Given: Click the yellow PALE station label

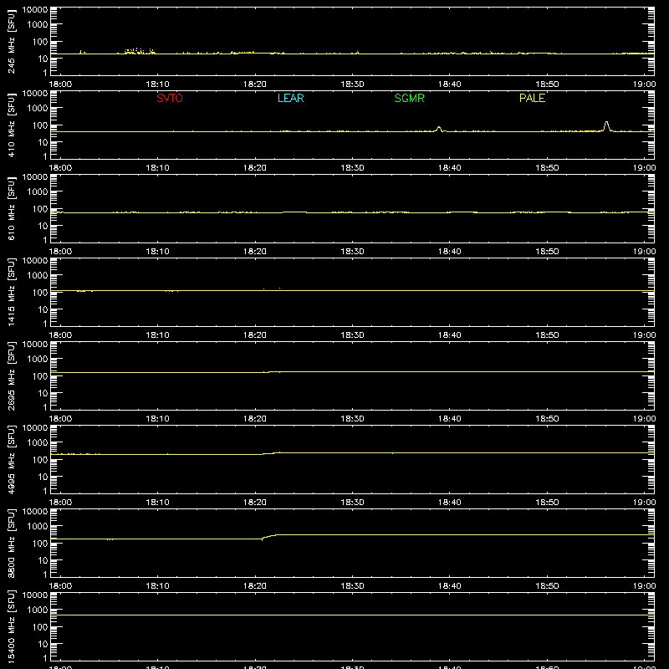Looking at the screenshot, I should pos(532,98).
